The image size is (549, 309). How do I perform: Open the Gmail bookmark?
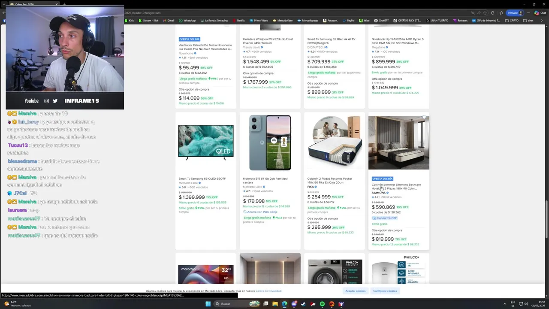pyautogui.click(x=168, y=21)
